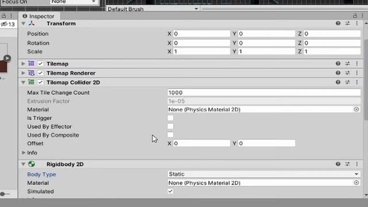Enable the Used By Effector checkbox
The width and height of the screenshot is (368, 207).
coord(170,126)
